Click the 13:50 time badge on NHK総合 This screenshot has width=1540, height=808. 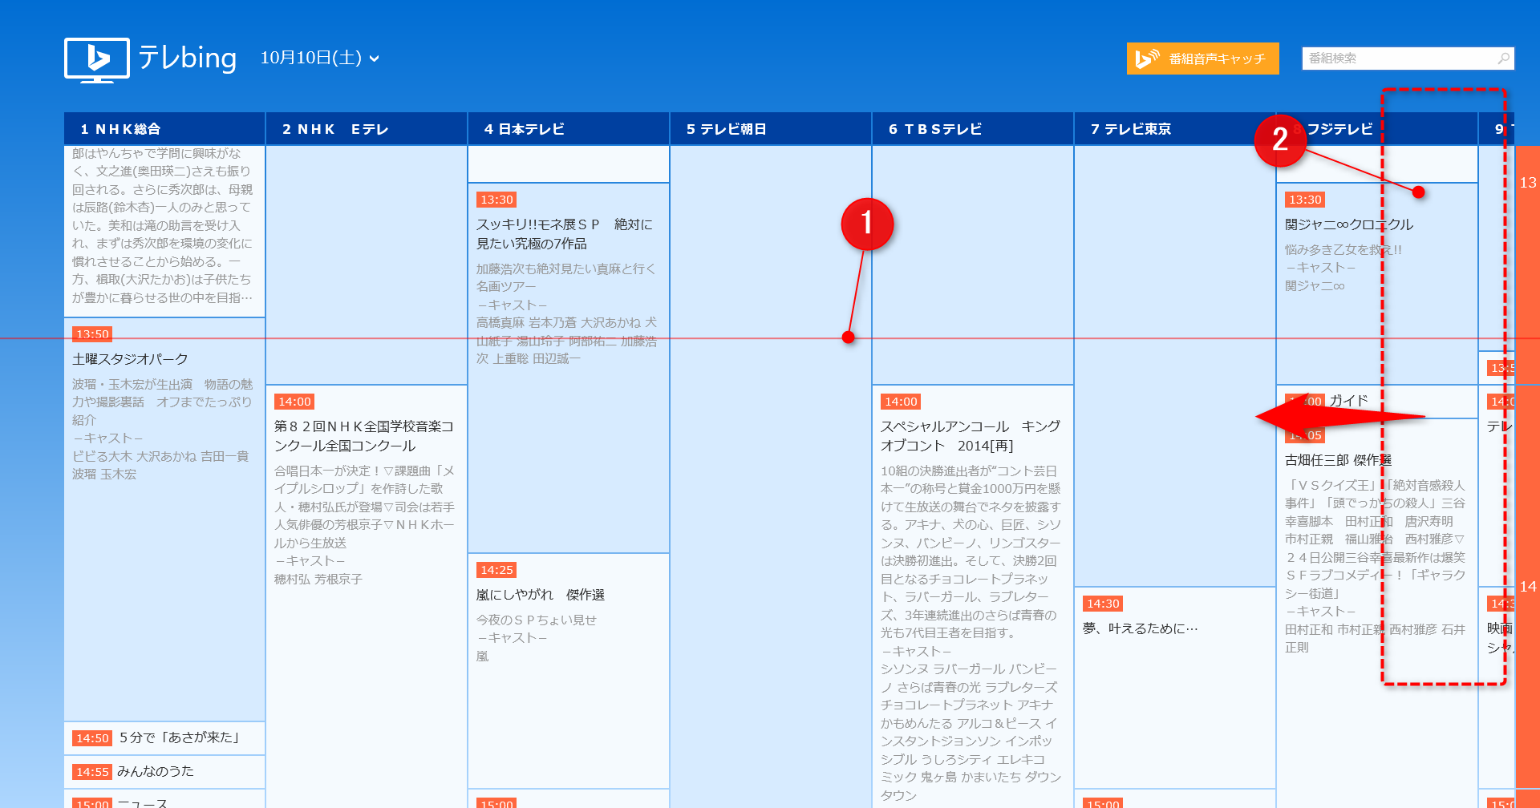pos(92,334)
